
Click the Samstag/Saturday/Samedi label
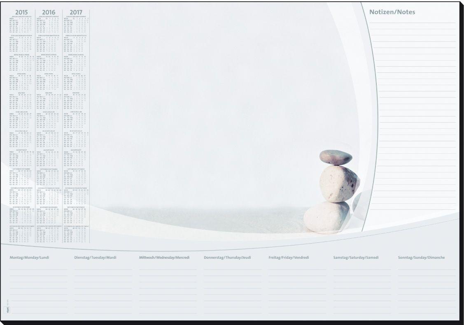(356, 258)
